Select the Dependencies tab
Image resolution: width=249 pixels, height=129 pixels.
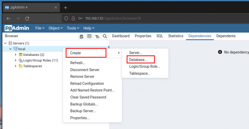[200, 36]
